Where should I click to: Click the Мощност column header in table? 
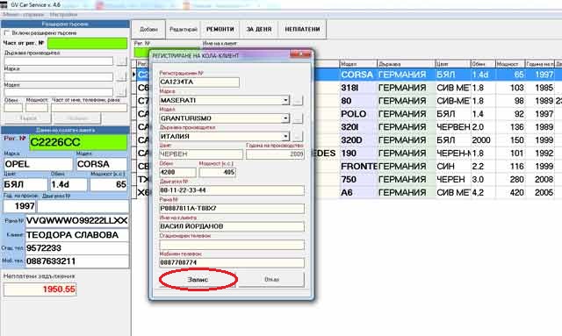point(510,64)
